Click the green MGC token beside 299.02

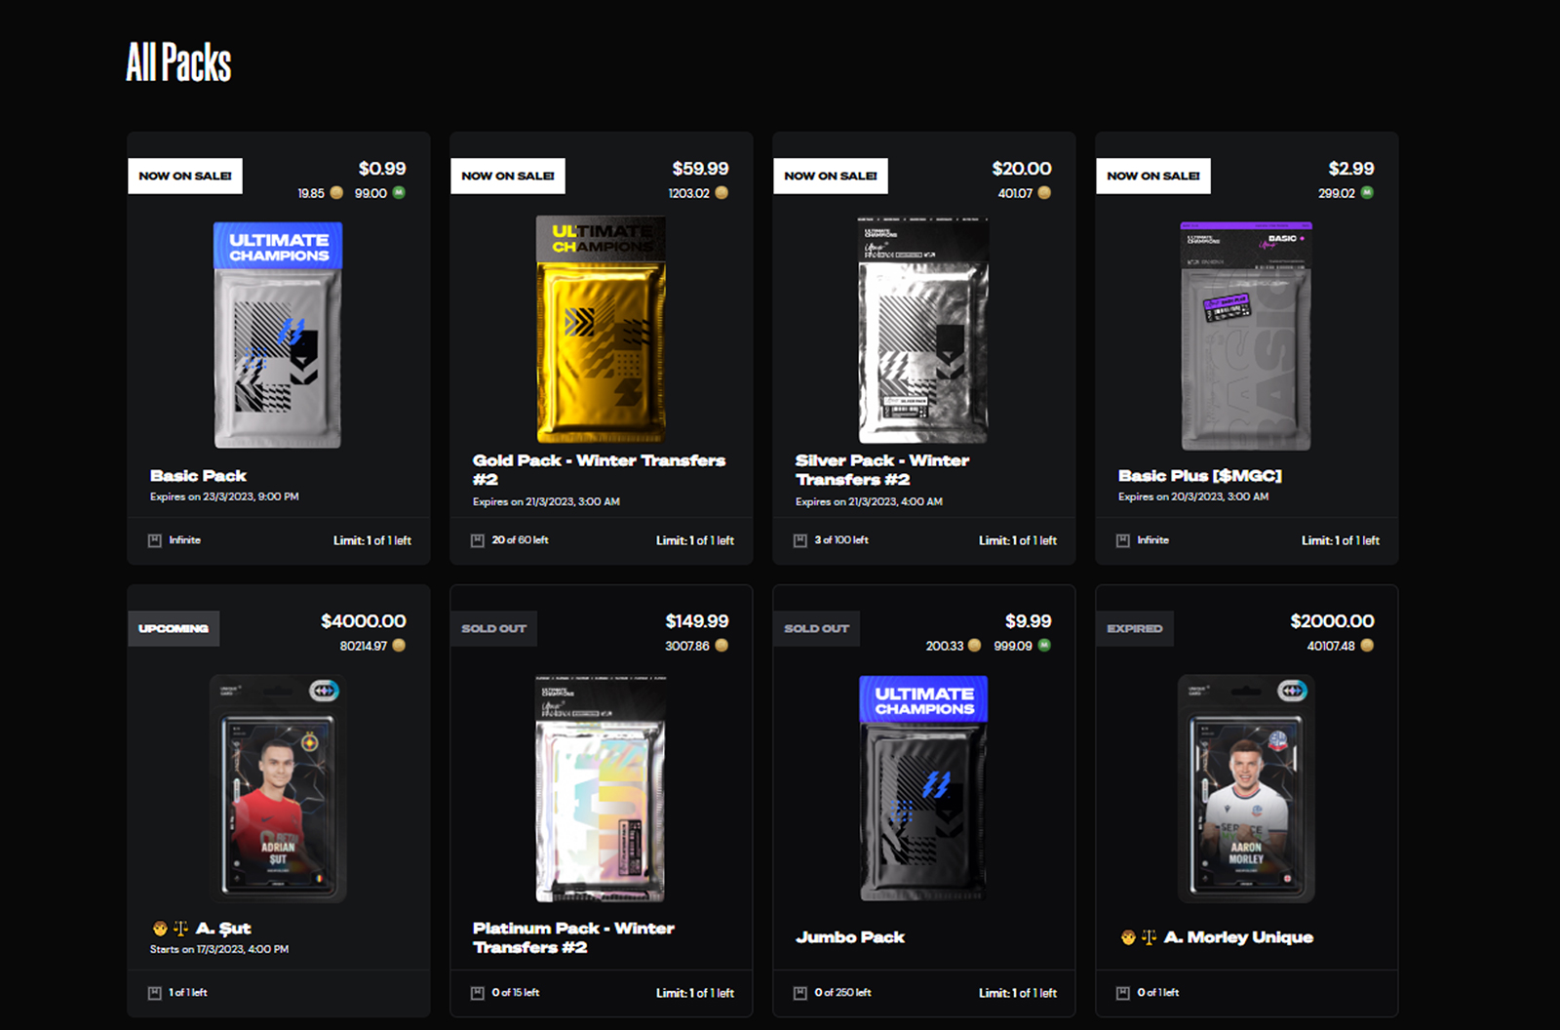pos(1367,193)
